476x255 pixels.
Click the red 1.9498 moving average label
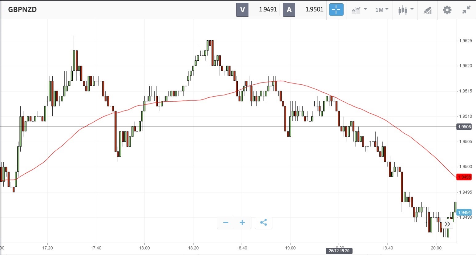(x=464, y=177)
